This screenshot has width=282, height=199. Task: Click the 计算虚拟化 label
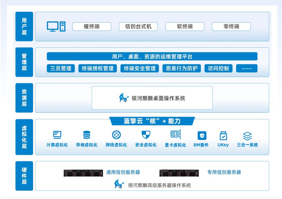pyautogui.click(x=57, y=145)
